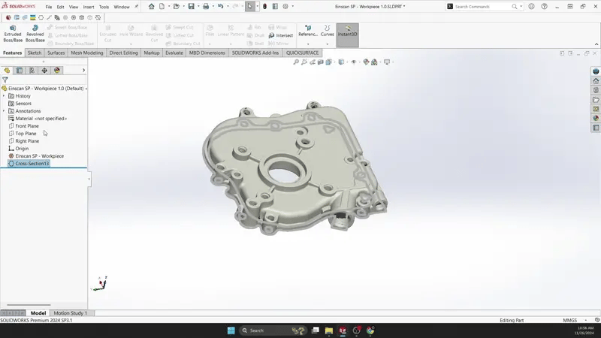Toggle the Instant3D button
The height and width of the screenshot is (338, 601).
coord(347,33)
